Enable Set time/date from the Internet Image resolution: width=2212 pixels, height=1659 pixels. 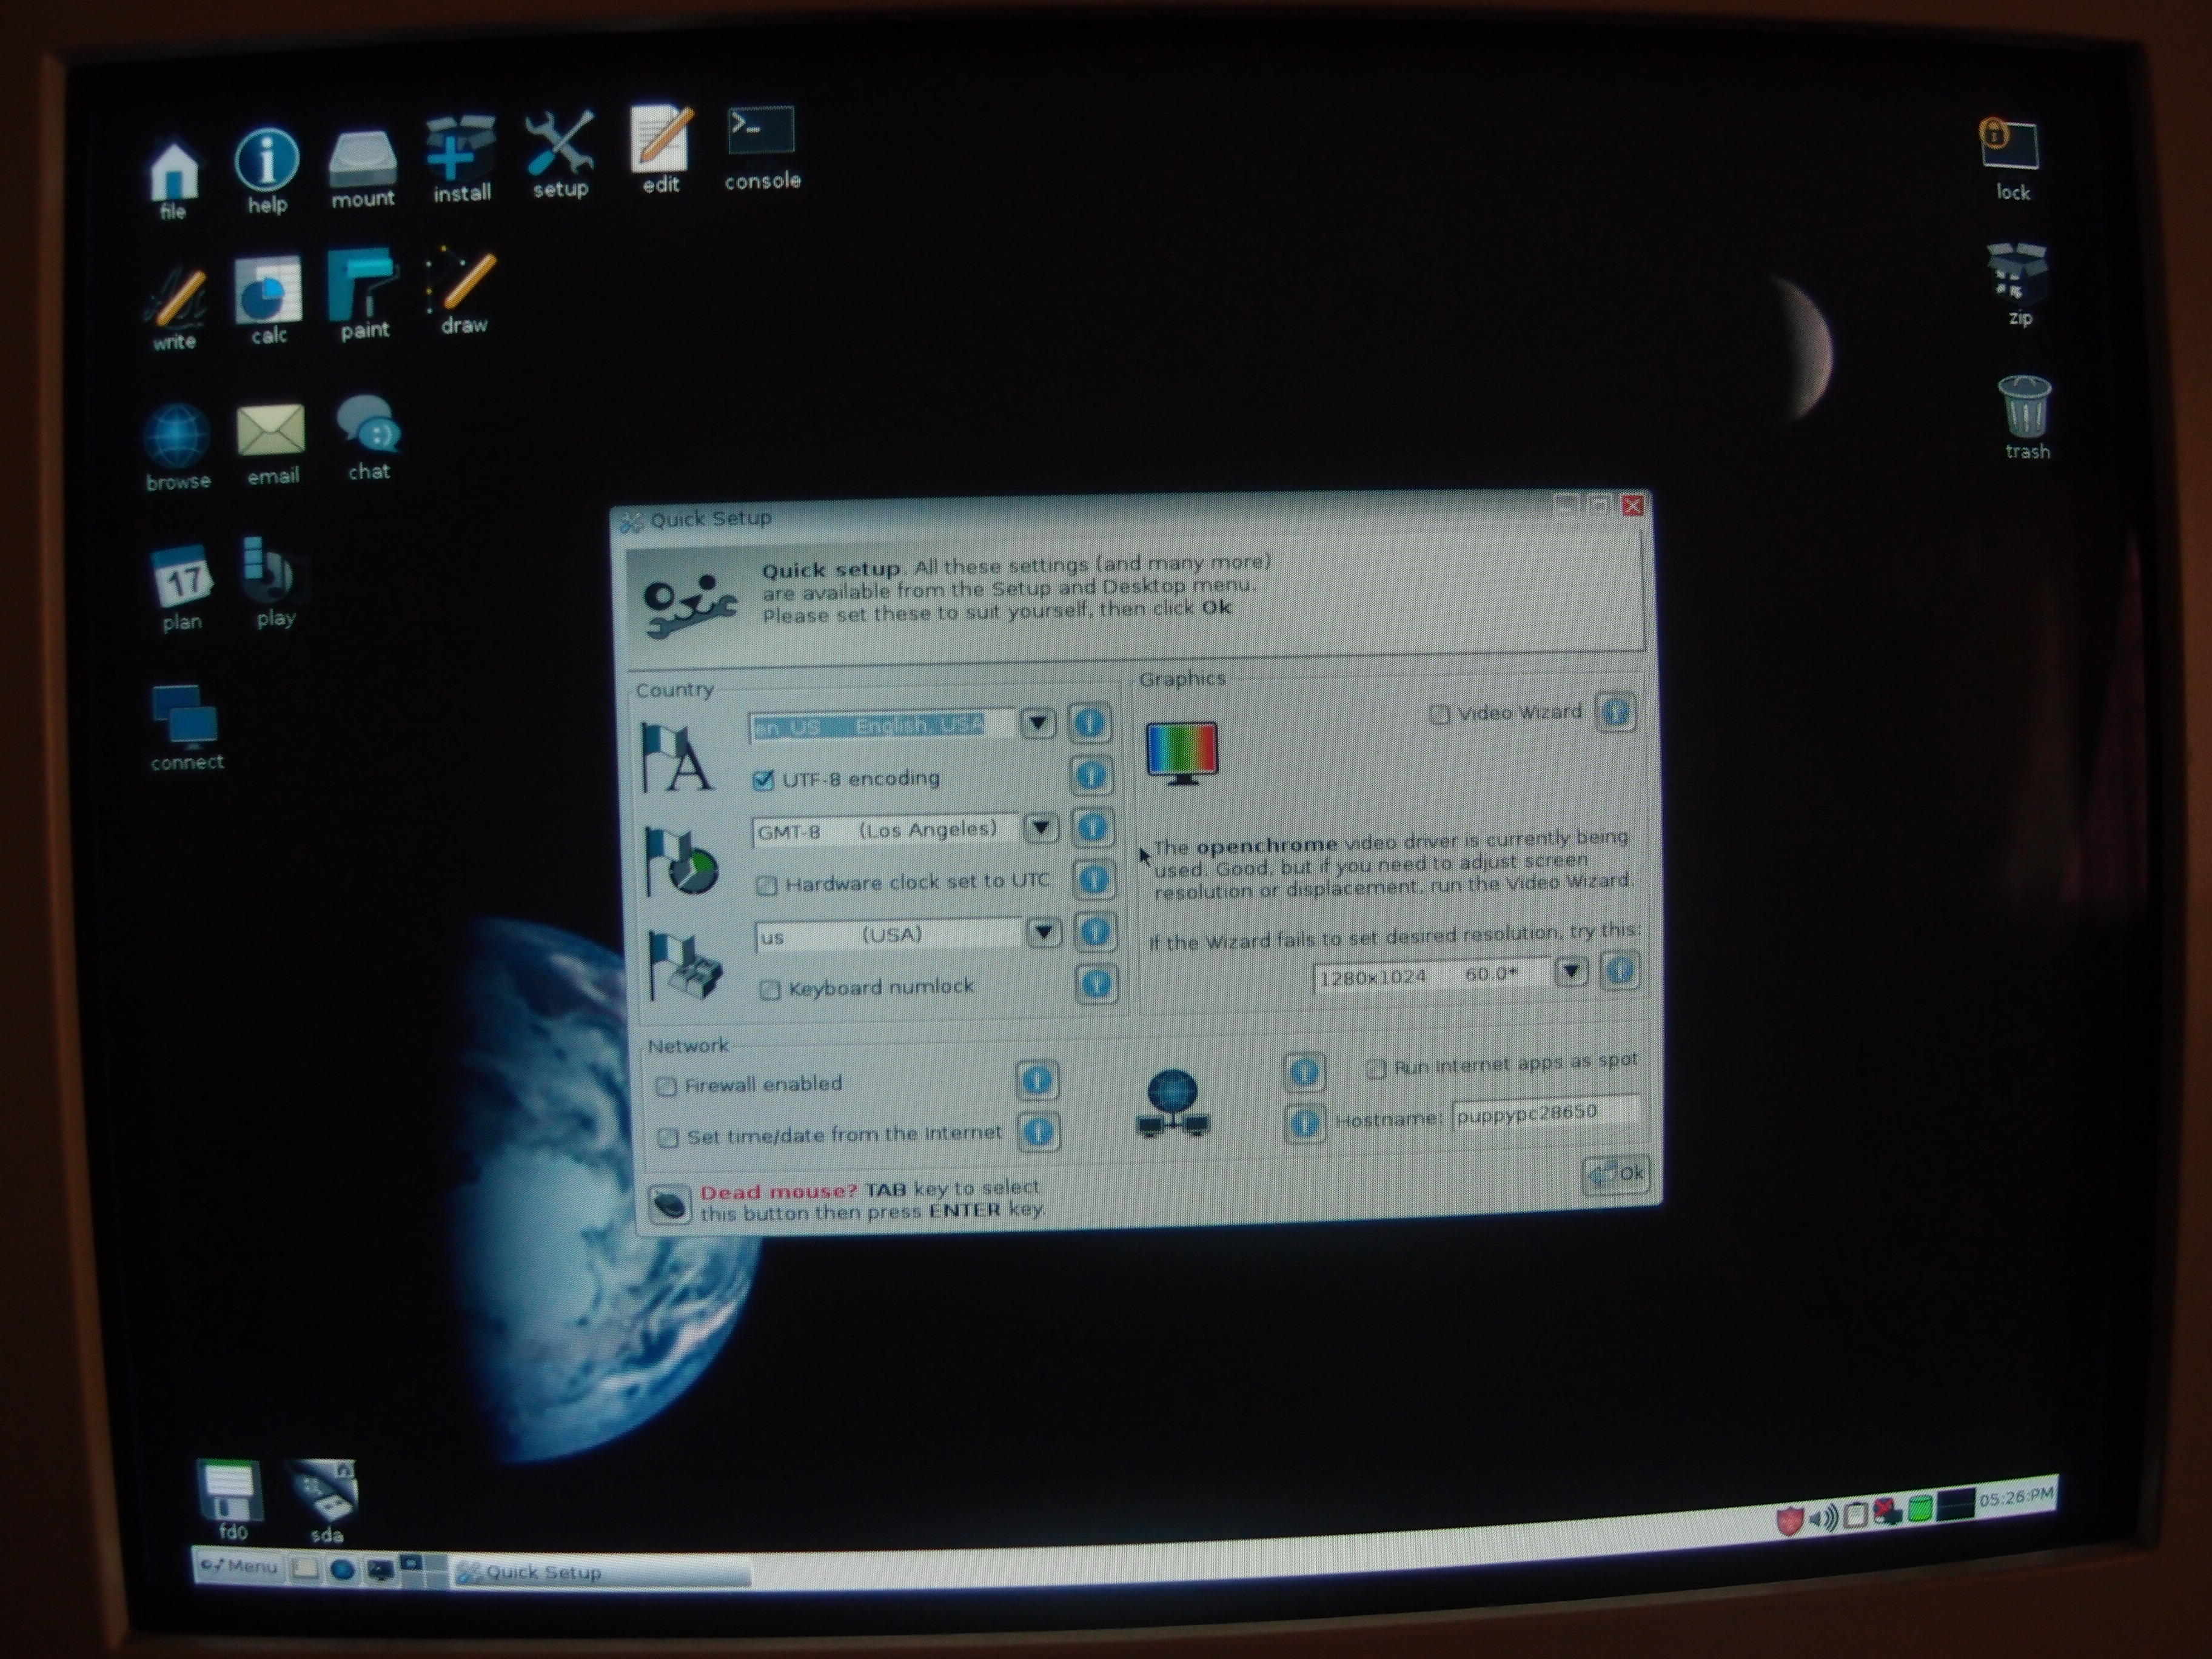[x=668, y=1138]
